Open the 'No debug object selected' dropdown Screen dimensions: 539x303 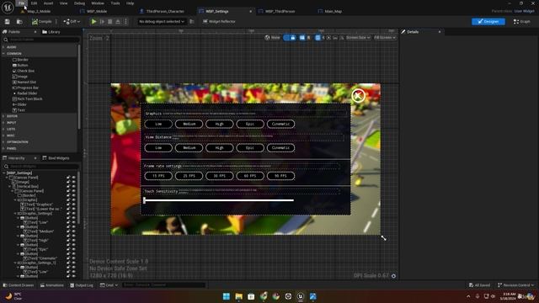pos(161,22)
